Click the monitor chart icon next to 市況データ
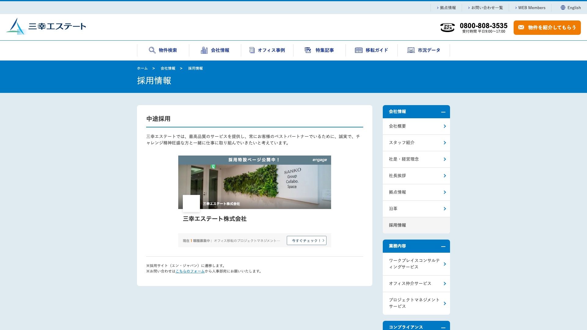 [411, 50]
